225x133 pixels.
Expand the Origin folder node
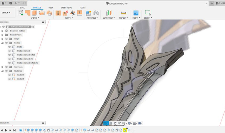(x=2, y=39)
